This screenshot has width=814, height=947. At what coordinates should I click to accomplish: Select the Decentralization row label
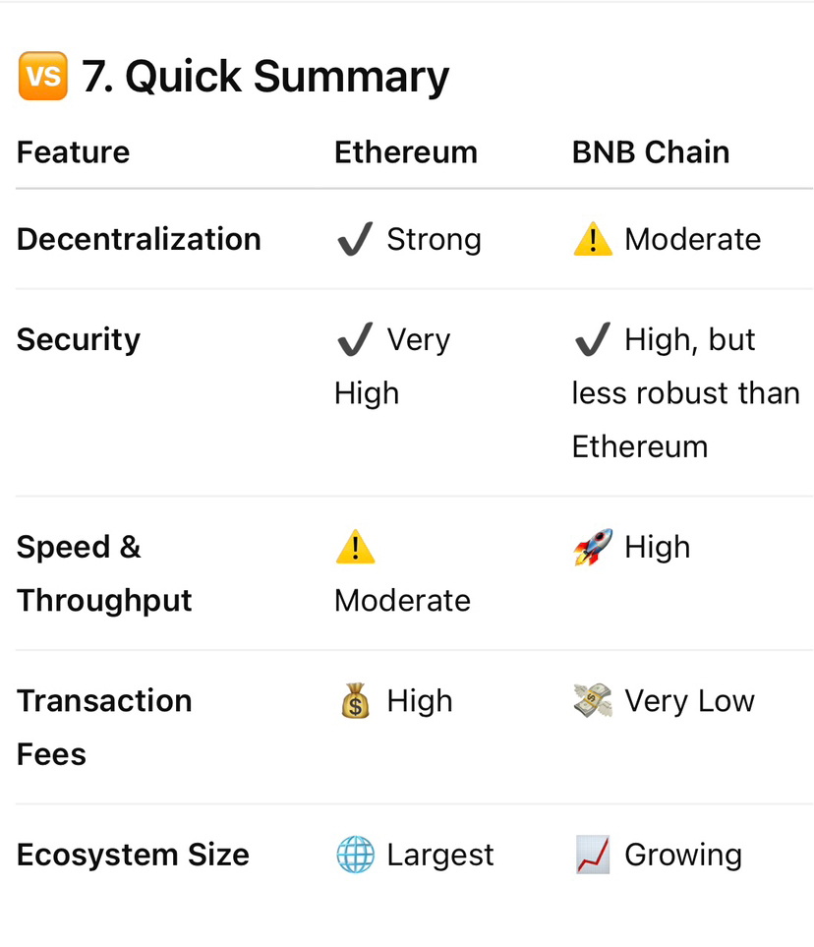139,239
